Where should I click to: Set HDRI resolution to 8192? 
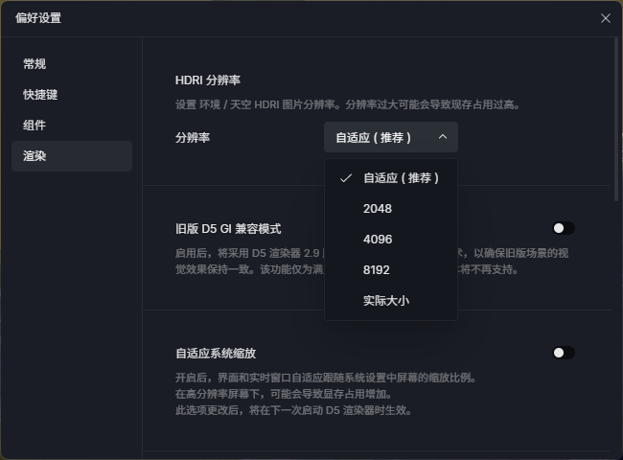click(377, 270)
